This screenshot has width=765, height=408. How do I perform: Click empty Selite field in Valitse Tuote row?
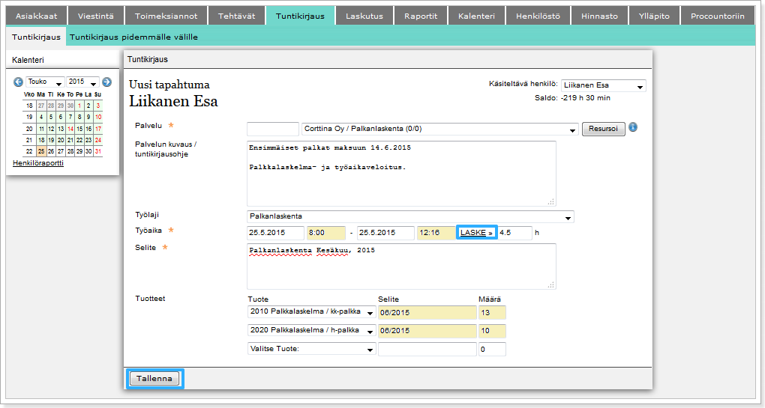pyautogui.click(x=427, y=349)
